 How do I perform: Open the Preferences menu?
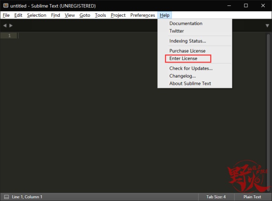click(143, 15)
